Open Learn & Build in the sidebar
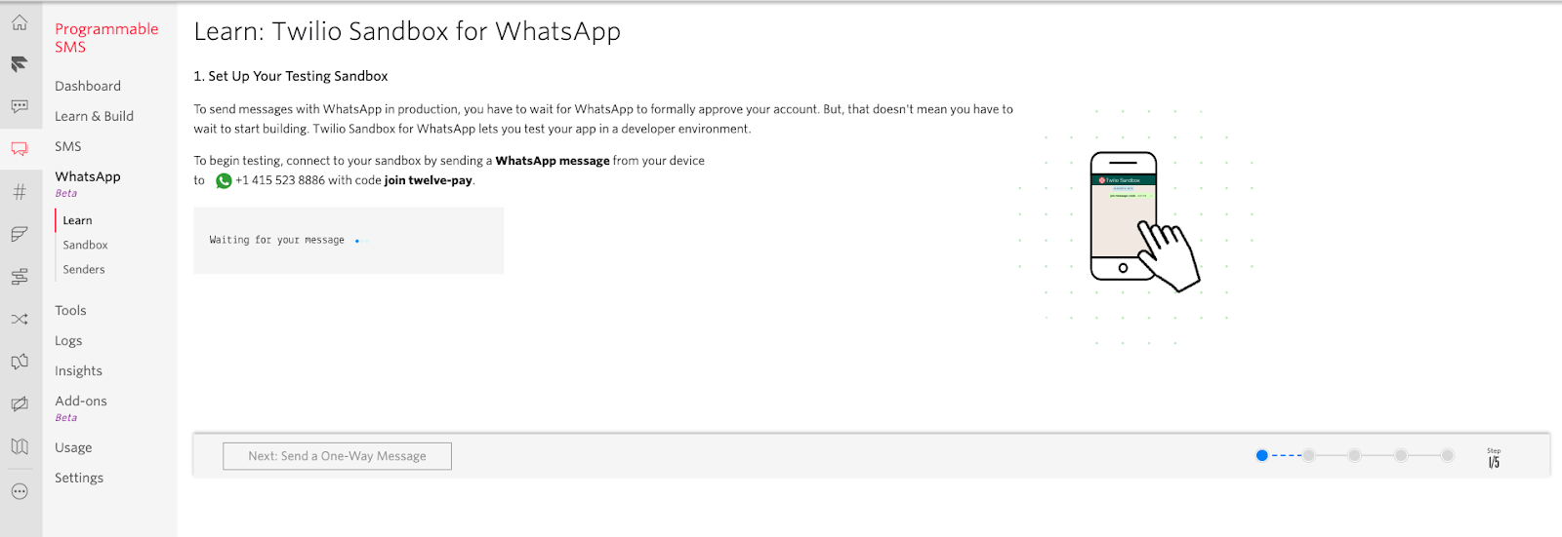This screenshot has height=537, width=1562. coord(94,116)
